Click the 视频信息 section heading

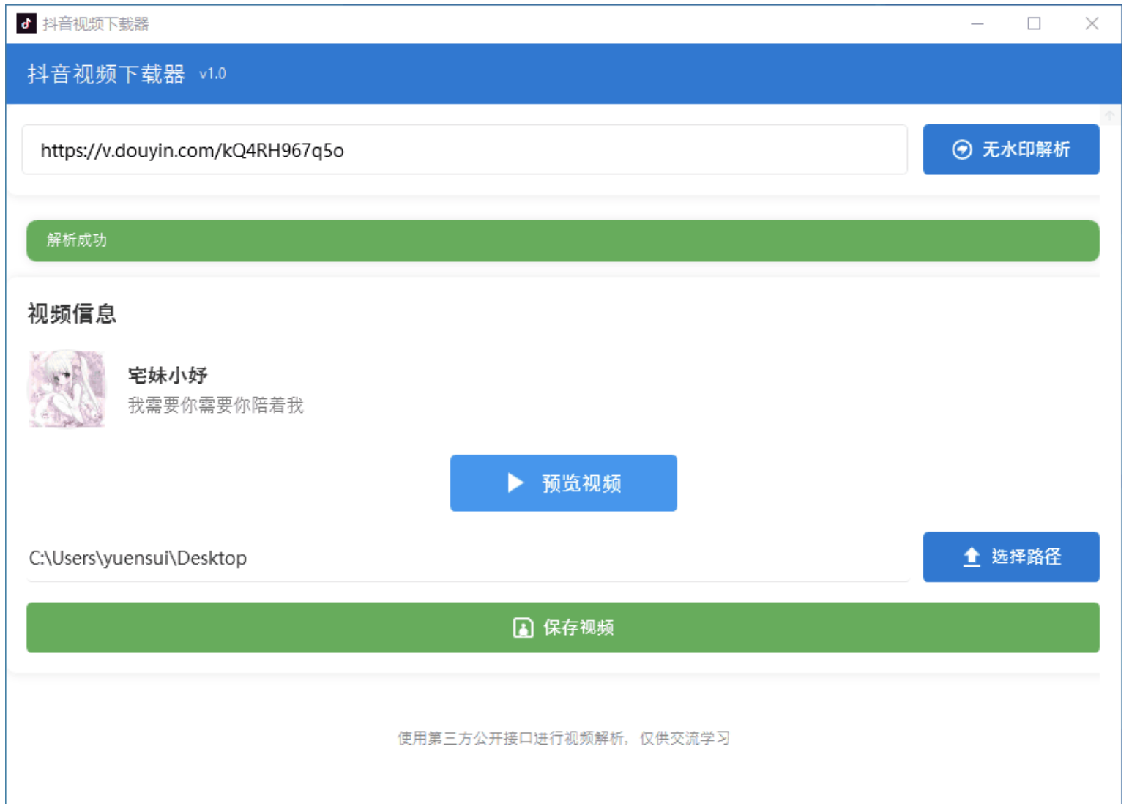click(x=72, y=314)
